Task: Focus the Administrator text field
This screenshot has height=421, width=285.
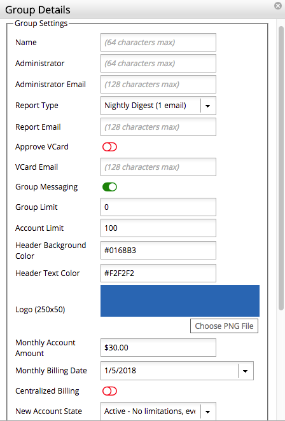Action: tap(158, 64)
